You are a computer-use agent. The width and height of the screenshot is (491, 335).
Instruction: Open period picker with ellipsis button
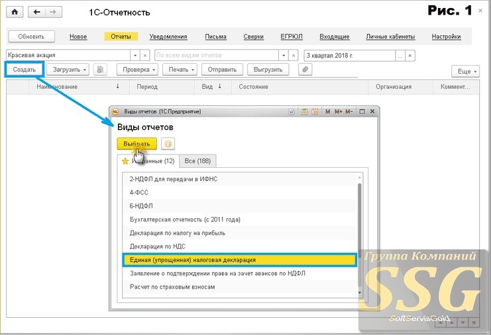point(400,56)
